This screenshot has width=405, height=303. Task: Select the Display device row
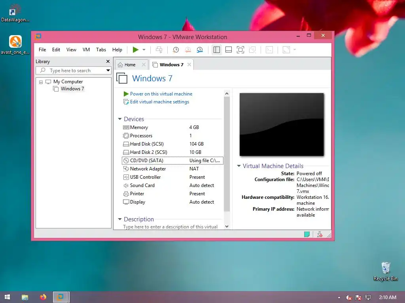pyautogui.click(x=172, y=202)
